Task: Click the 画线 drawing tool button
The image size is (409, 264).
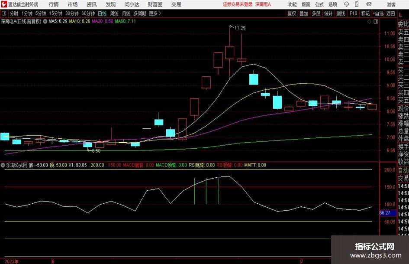Action: (x=341, y=13)
